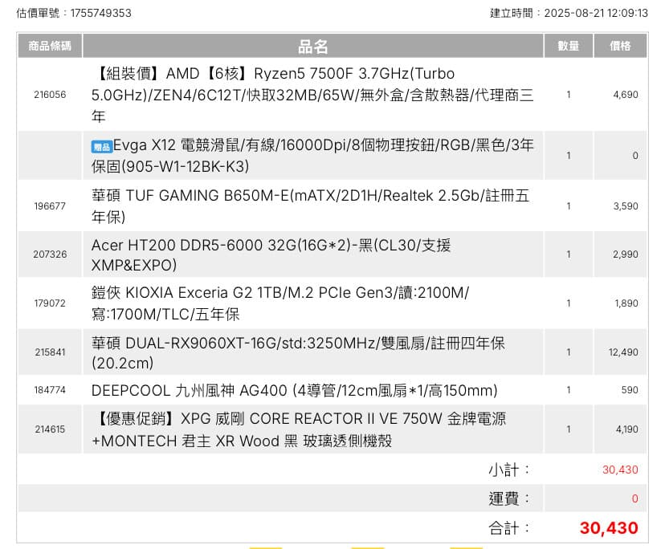
Task: Select the 價格 column header
Action: (x=620, y=46)
